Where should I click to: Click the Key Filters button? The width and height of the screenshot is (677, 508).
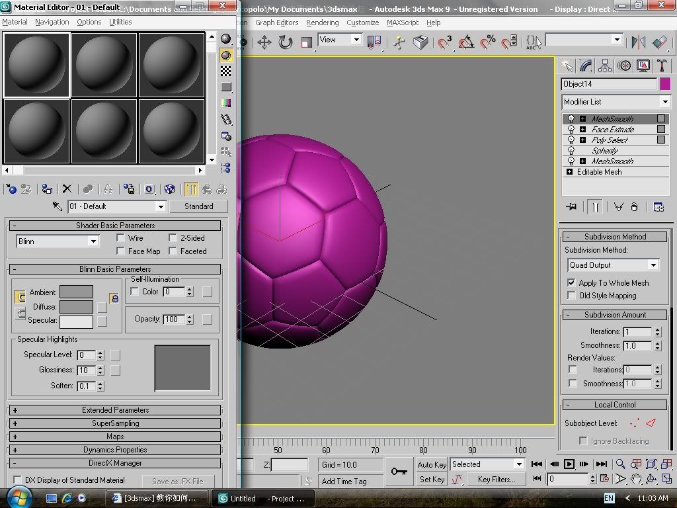point(497,480)
